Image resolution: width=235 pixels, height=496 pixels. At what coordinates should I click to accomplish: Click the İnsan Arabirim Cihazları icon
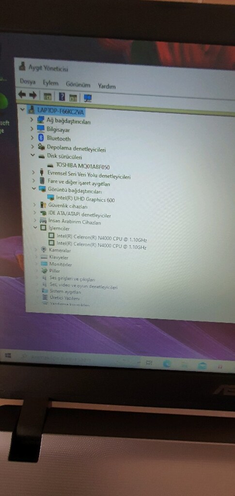[x=43, y=220]
